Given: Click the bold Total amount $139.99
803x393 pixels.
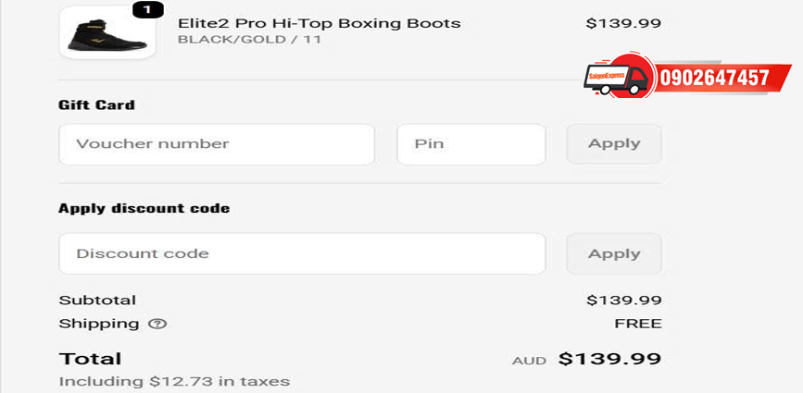Looking at the screenshot, I should 609,359.
